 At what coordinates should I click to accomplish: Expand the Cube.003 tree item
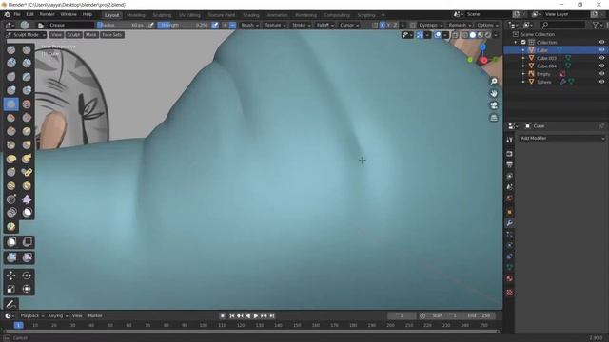click(523, 58)
